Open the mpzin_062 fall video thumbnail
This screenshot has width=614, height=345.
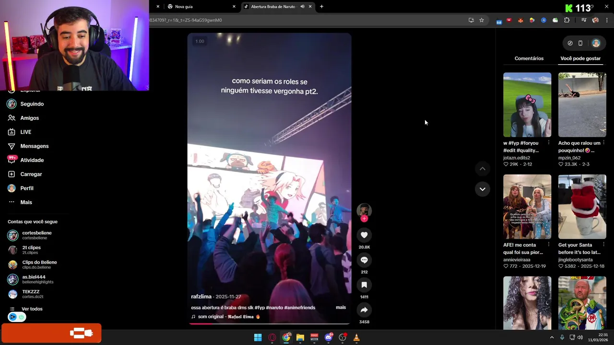click(x=582, y=105)
